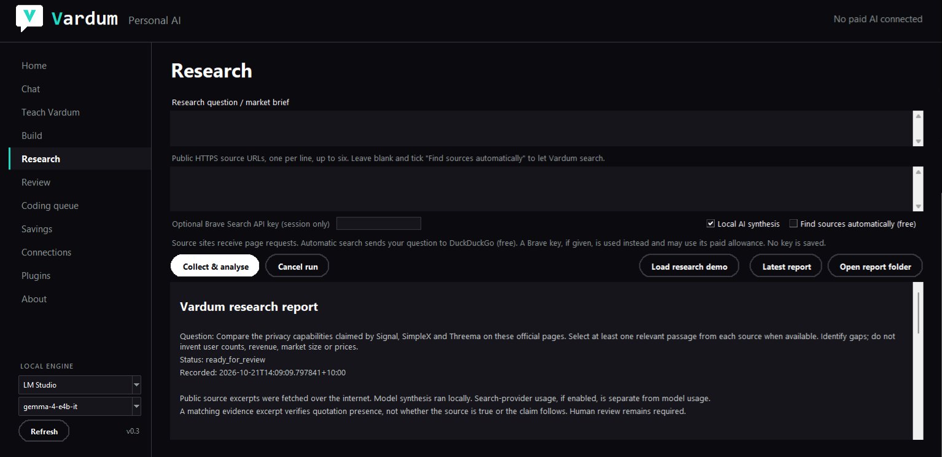The height and width of the screenshot is (457, 942).
Task: Click the Vardum speech-bubble logo icon
Action: point(29,18)
